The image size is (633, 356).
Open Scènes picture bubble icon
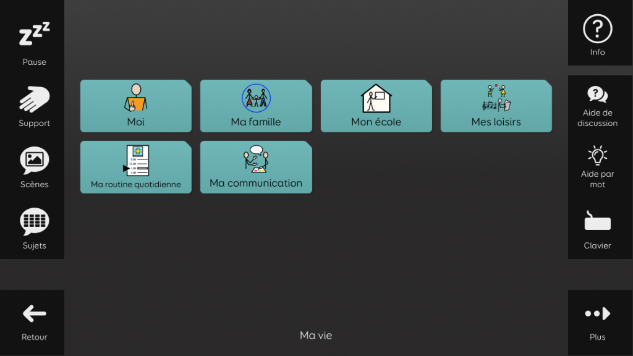pos(34,162)
